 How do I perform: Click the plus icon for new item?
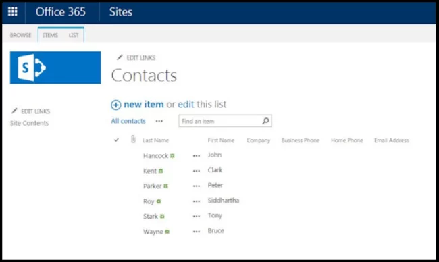point(116,105)
